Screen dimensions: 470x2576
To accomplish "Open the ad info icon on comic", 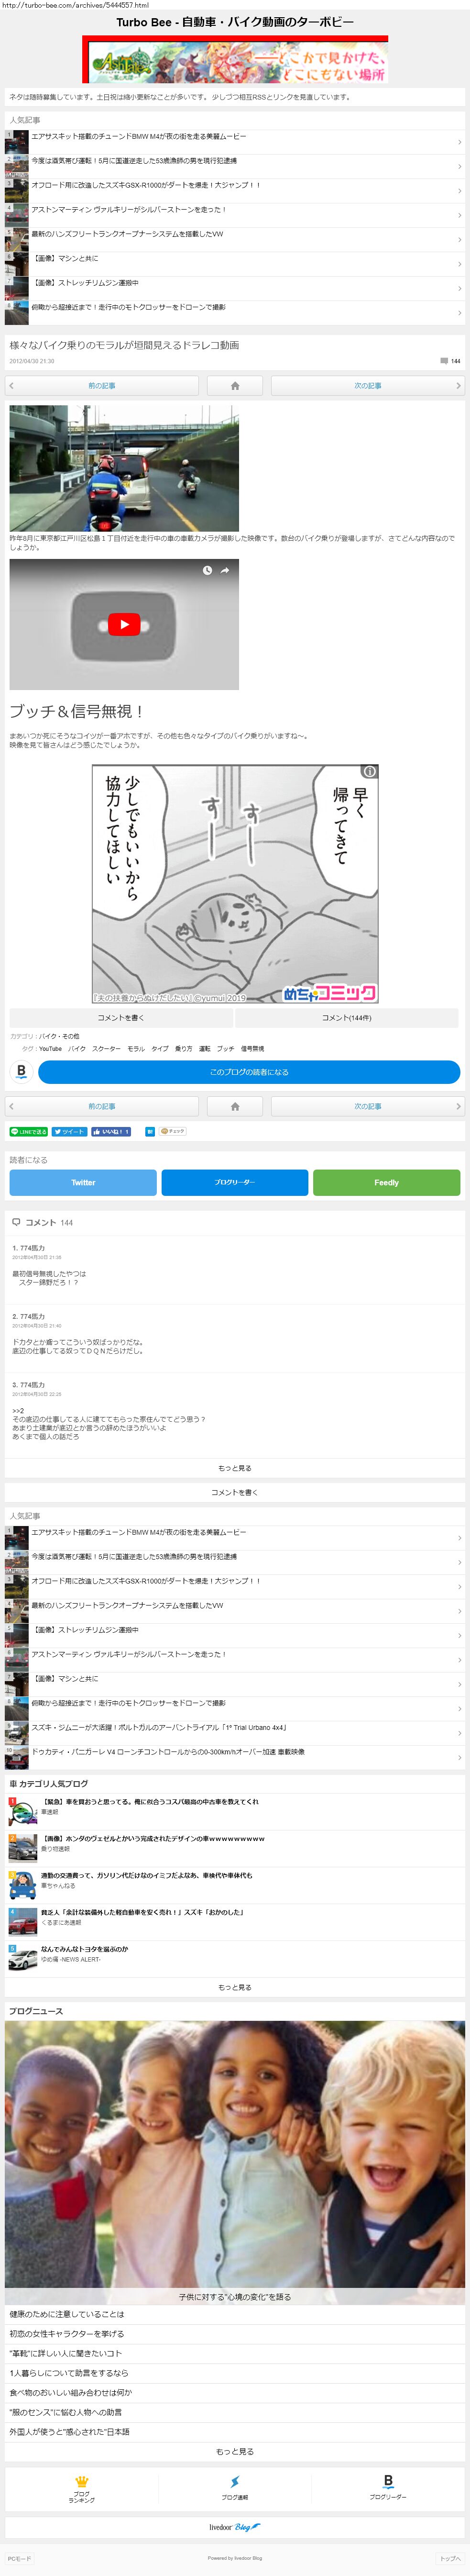I will click(369, 771).
